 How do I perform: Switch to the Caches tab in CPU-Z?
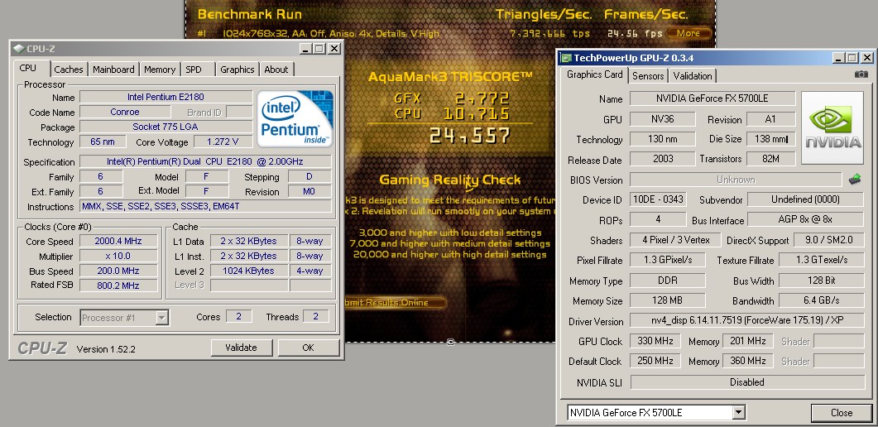tap(69, 70)
